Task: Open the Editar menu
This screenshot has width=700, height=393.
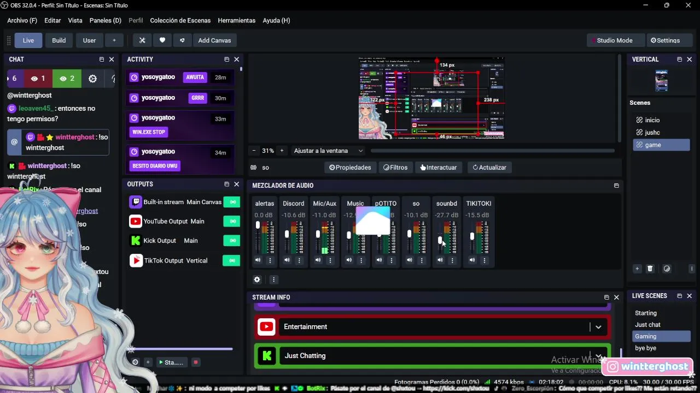Action: pyautogui.click(x=52, y=20)
